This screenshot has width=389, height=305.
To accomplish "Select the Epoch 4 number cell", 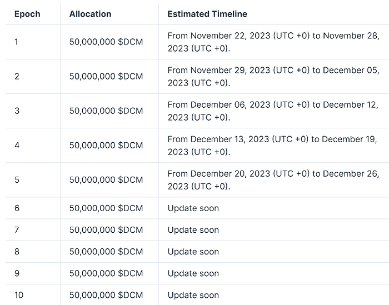I will tap(17, 145).
